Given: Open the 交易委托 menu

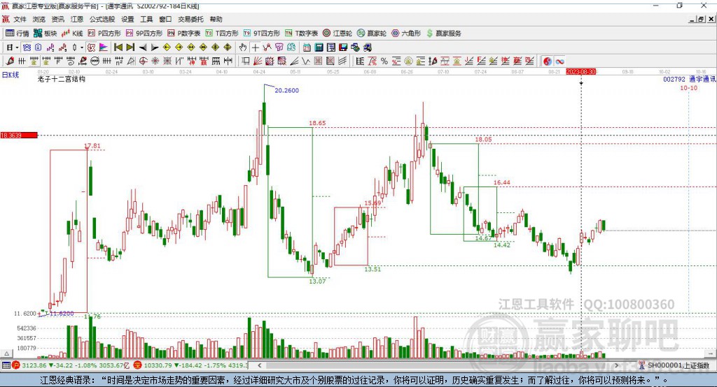Looking at the screenshot, I should pos(190,19).
